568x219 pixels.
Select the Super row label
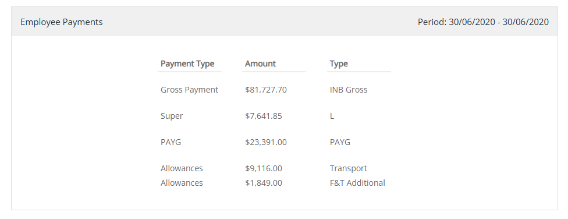(x=172, y=116)
